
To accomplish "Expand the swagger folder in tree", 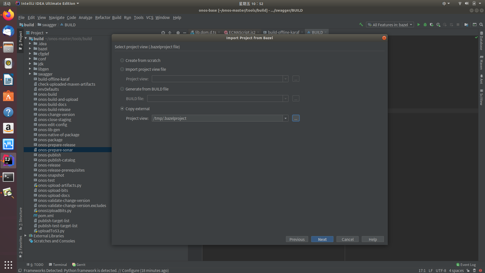I will coord(30,74).
